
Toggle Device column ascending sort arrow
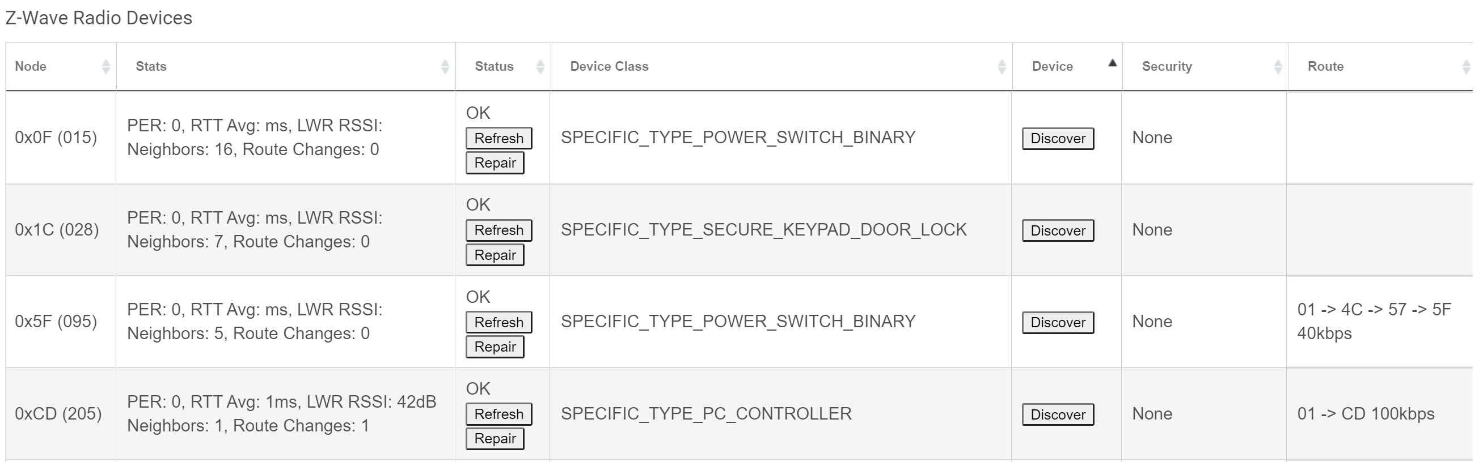coord(1113,63)
